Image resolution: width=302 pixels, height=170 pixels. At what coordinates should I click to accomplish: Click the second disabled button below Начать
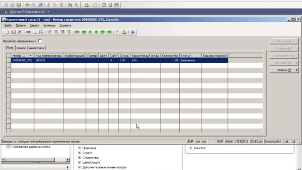click(x=284, y=48)
